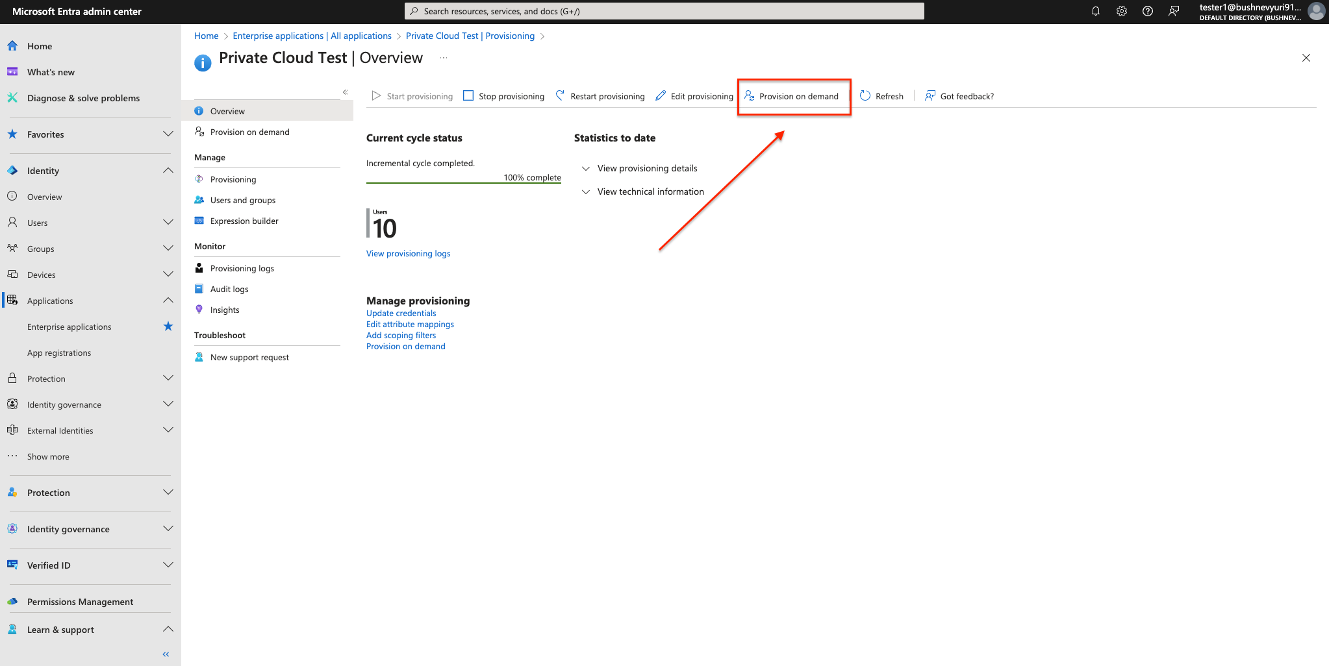The image size is (1329, 666).
Task: Select Overview in the resource menu
Action: (x=267, y=111)
